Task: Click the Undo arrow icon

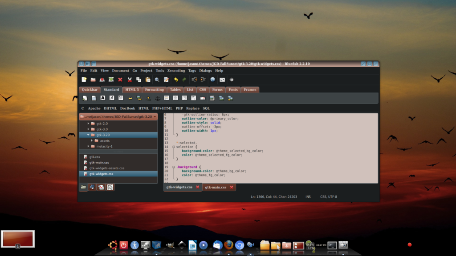Action: 175,80
